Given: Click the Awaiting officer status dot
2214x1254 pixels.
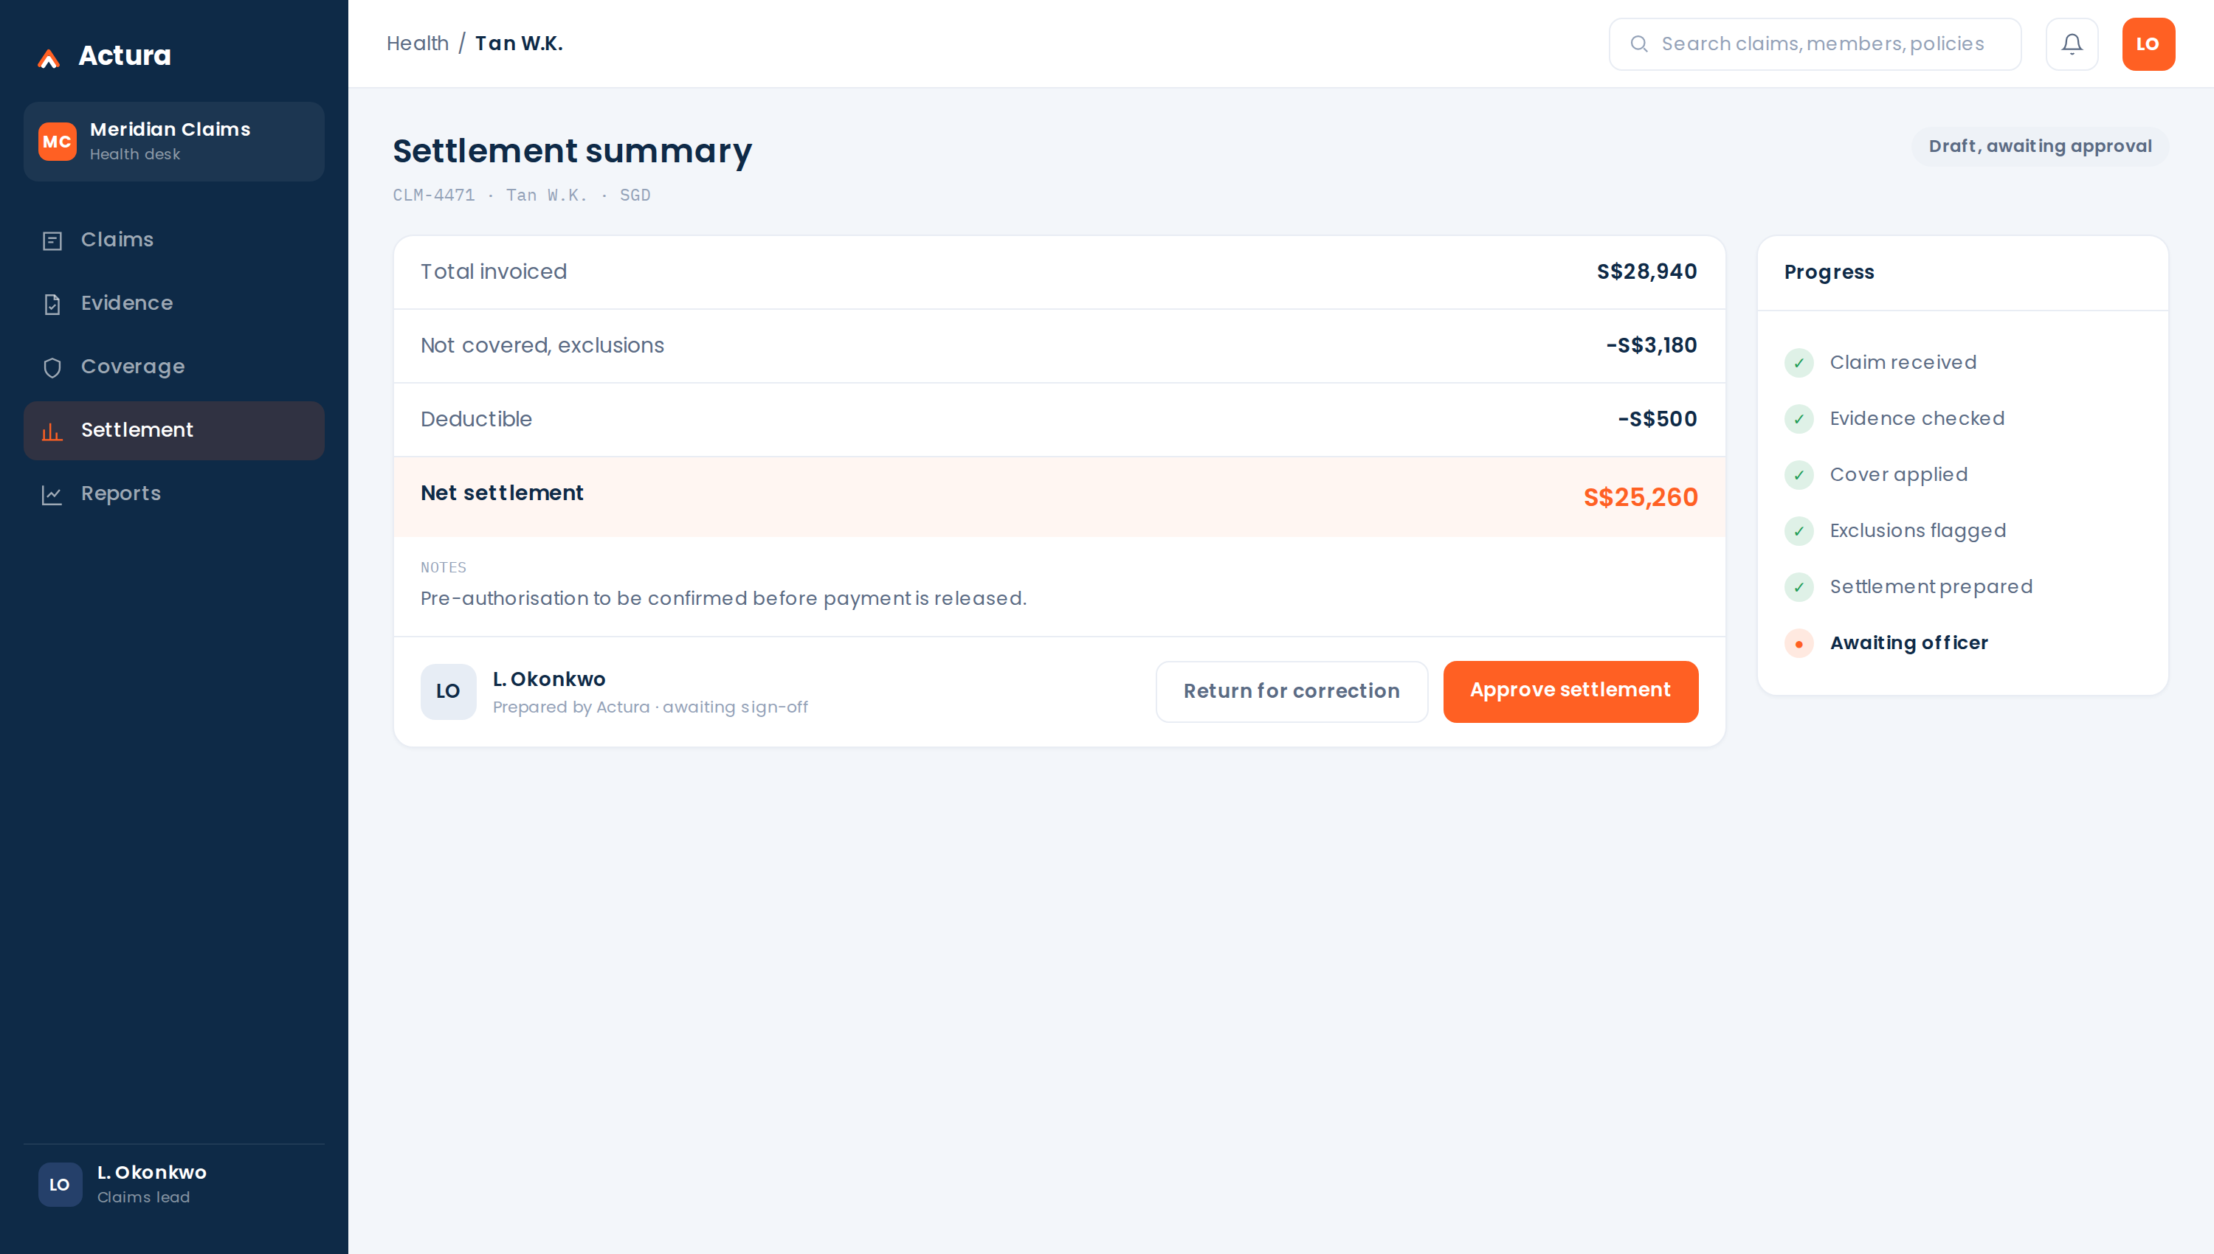Looking at the screenshot, I should (1798, 643).
